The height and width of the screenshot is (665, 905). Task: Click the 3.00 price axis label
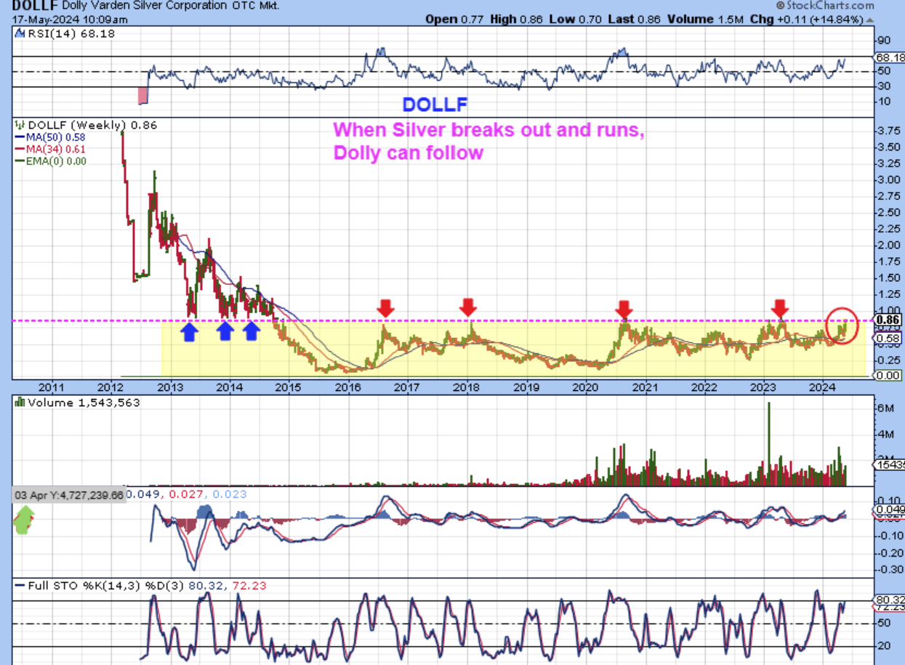pos(890,180)
